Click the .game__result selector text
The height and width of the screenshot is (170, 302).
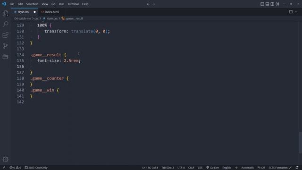pyautogui.click(x=46, y=55)
